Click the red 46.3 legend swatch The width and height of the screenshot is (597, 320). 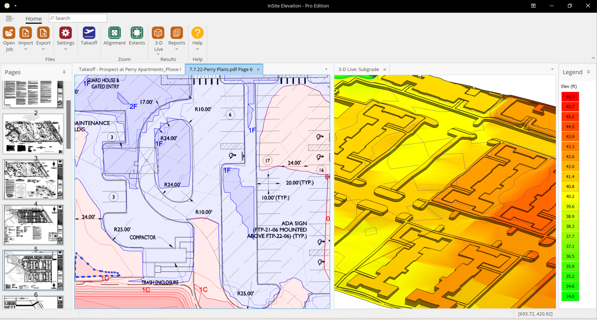[x=570, y=97]
